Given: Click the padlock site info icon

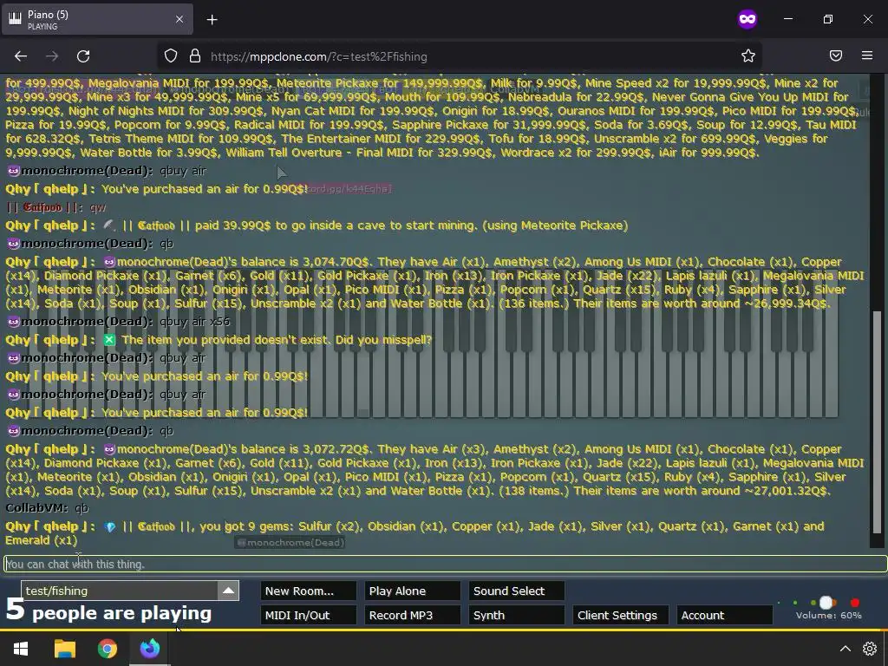Looking at the screenshot, I should [195, 56].
